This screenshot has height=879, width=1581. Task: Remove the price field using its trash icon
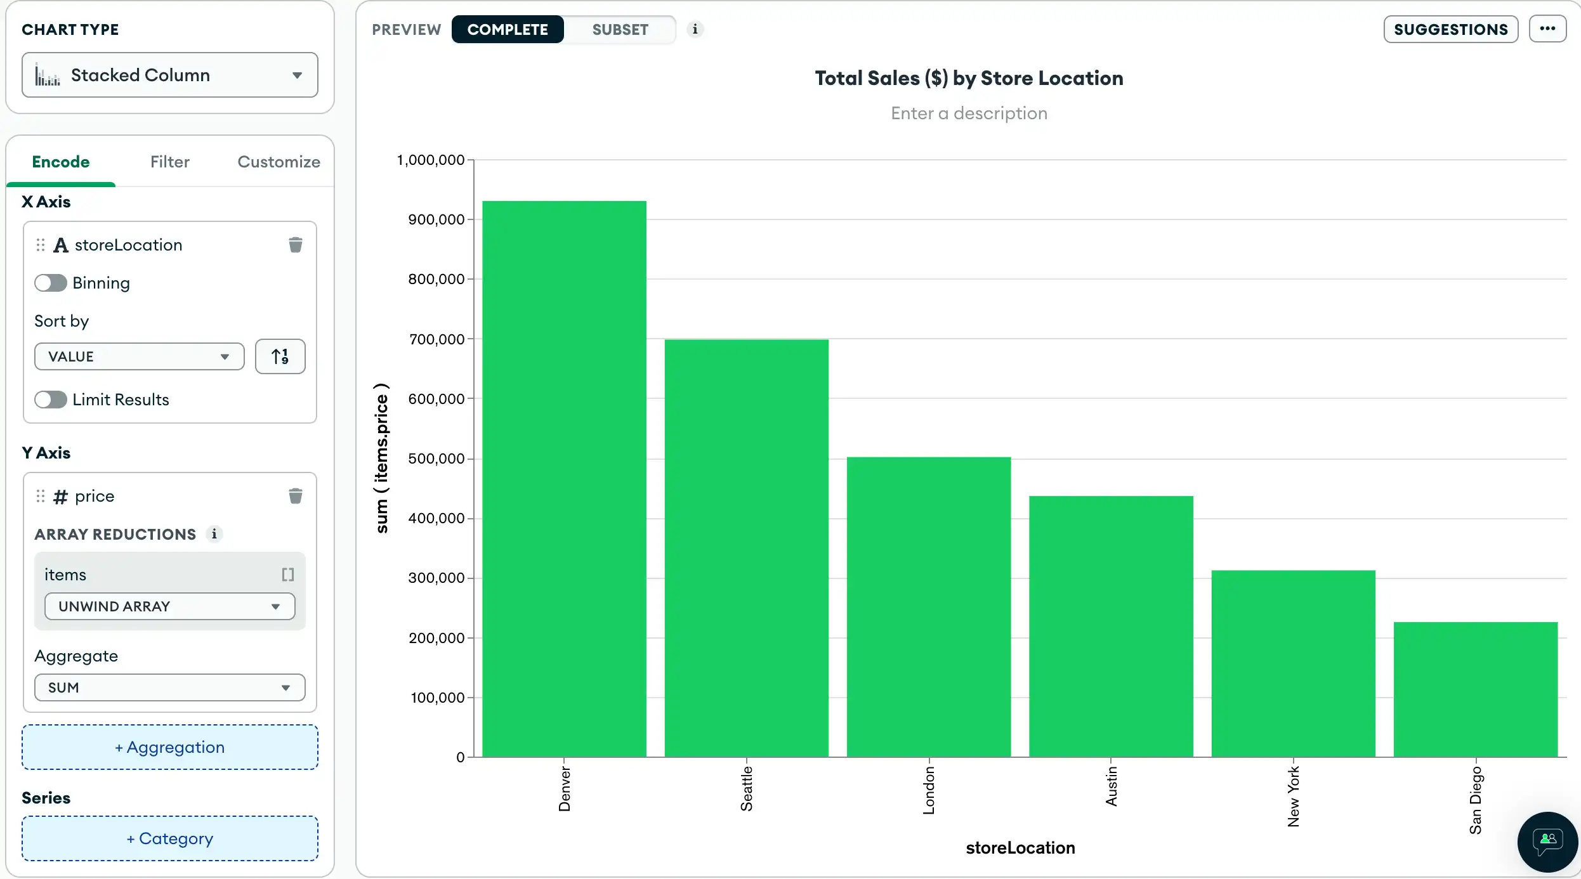click(295, 495)
